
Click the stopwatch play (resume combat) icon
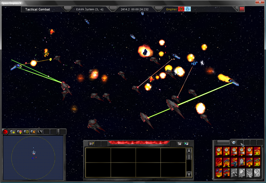coord(219,152)
